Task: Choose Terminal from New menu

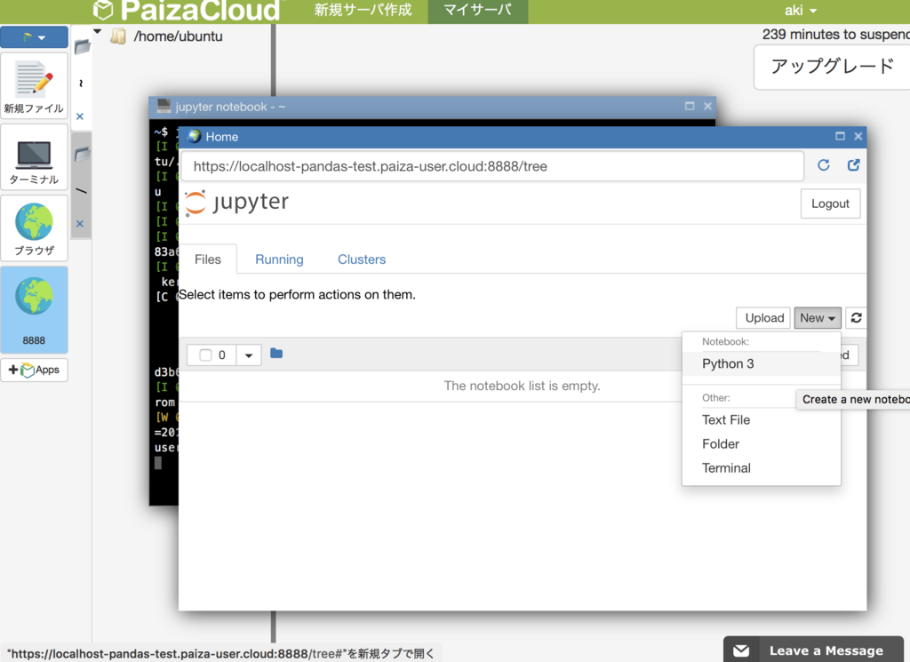Action: (x=761, y=468)
